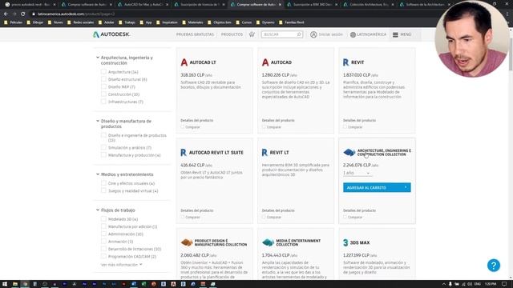Check Cine y efectos visuales filter

point(103,183)
